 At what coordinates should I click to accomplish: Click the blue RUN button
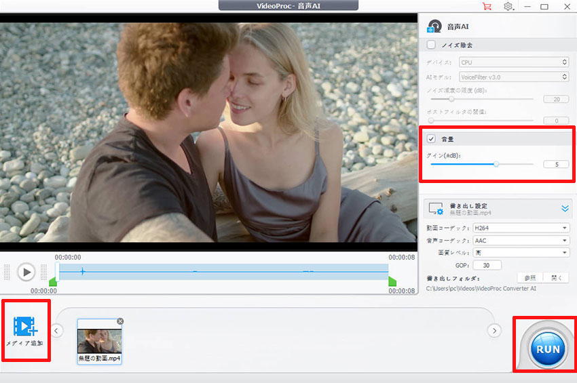pos(548,348)
